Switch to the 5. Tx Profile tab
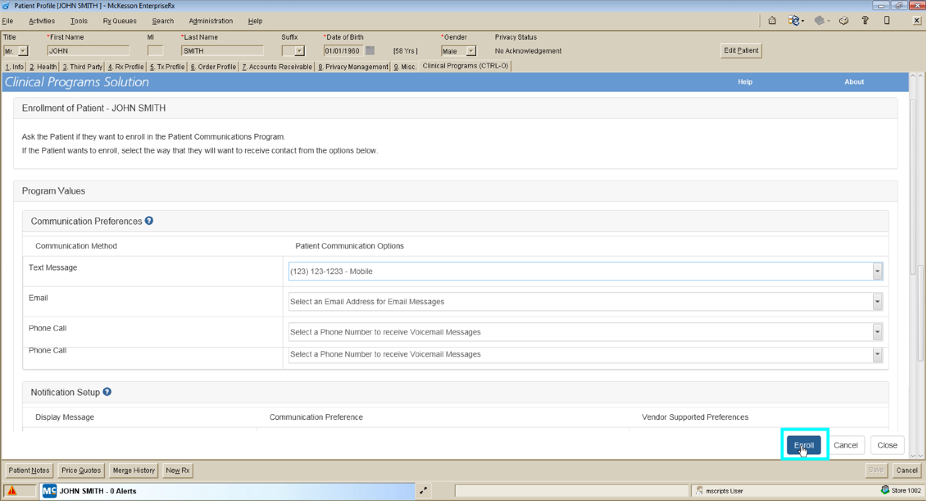The image size is (926, 501). pyautogui.click(x=167, y=67)
